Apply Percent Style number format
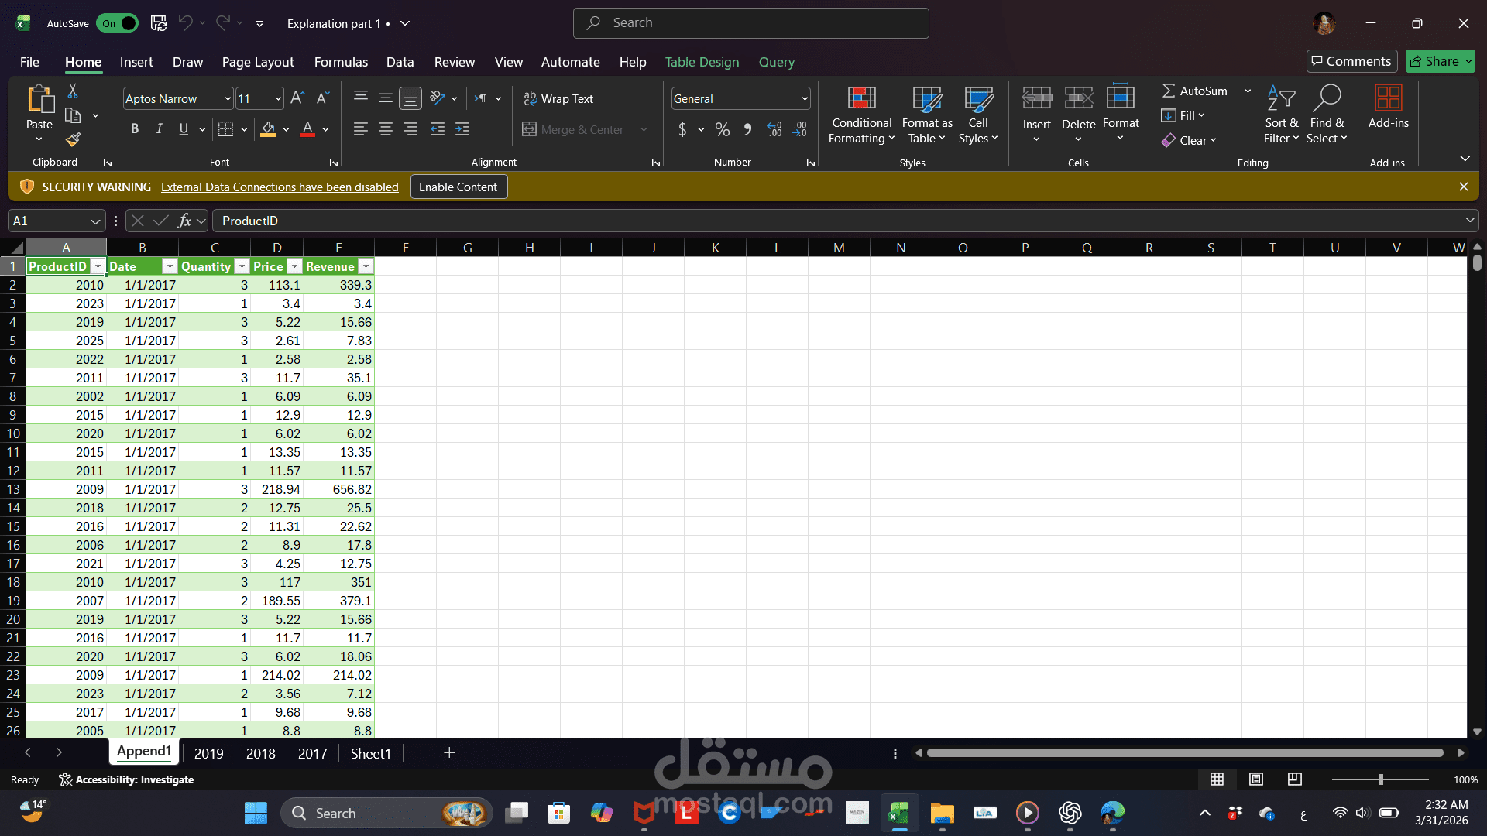 pos(723,129)
